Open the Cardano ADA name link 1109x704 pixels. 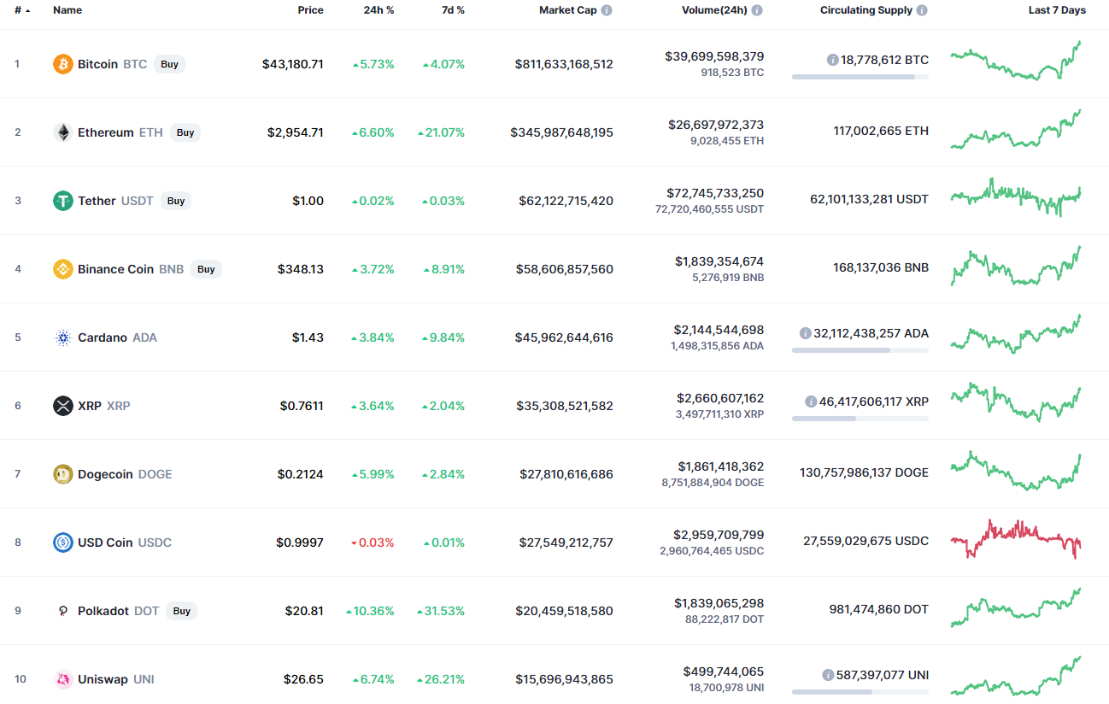coord(117,337)
